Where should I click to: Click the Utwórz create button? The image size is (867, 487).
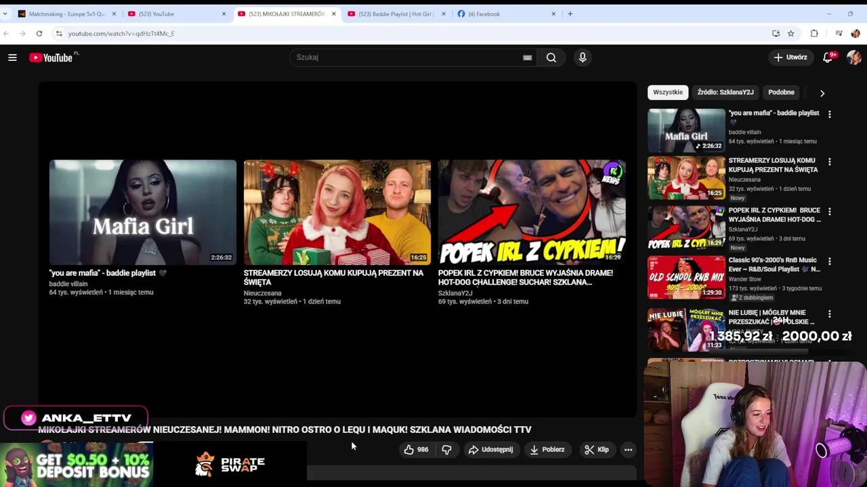coord(790,57)
